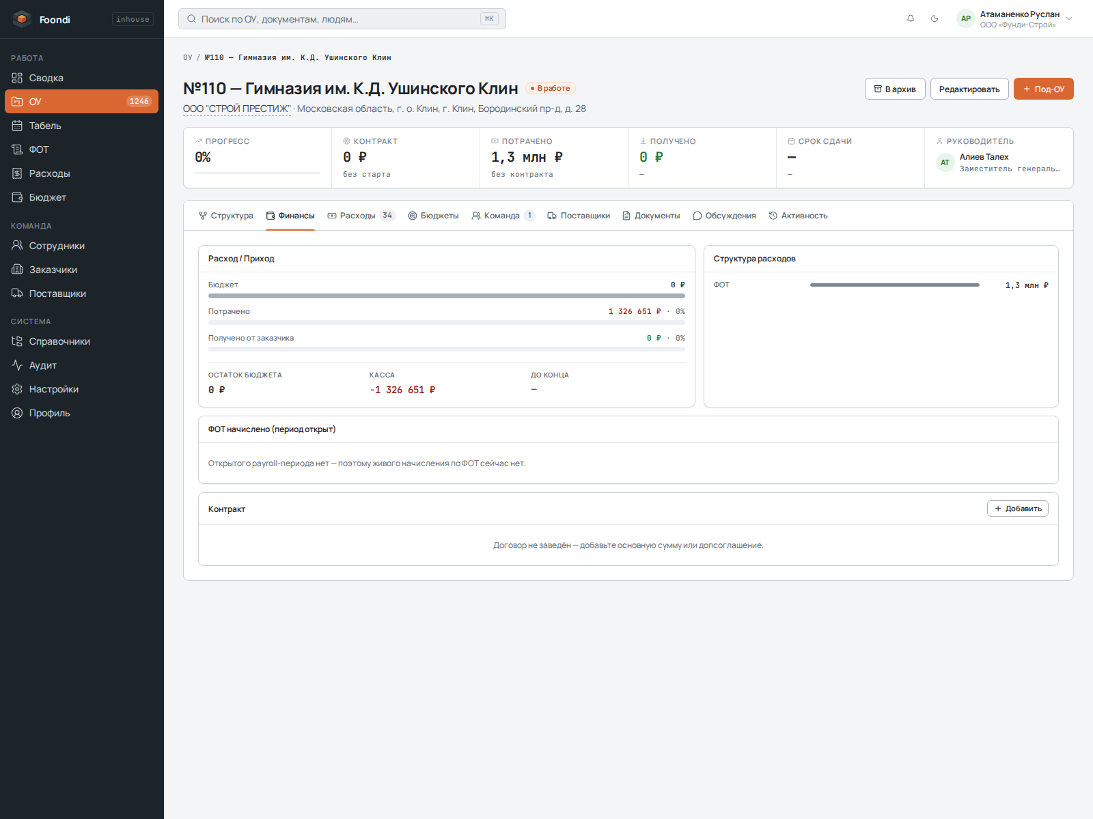Click the Foondi logo icon
This screenshot has width=1093, height=819.
[22, 19]
